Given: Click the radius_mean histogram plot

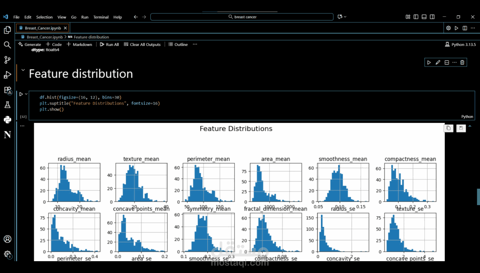Looking at the screenshot, I should pos(74,182).
